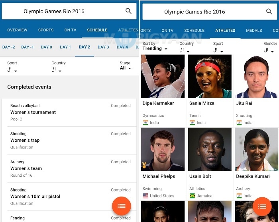The image size is (279, 222).
Task: Tap India flag under Sania Mirza
Action: pos(192,123)
